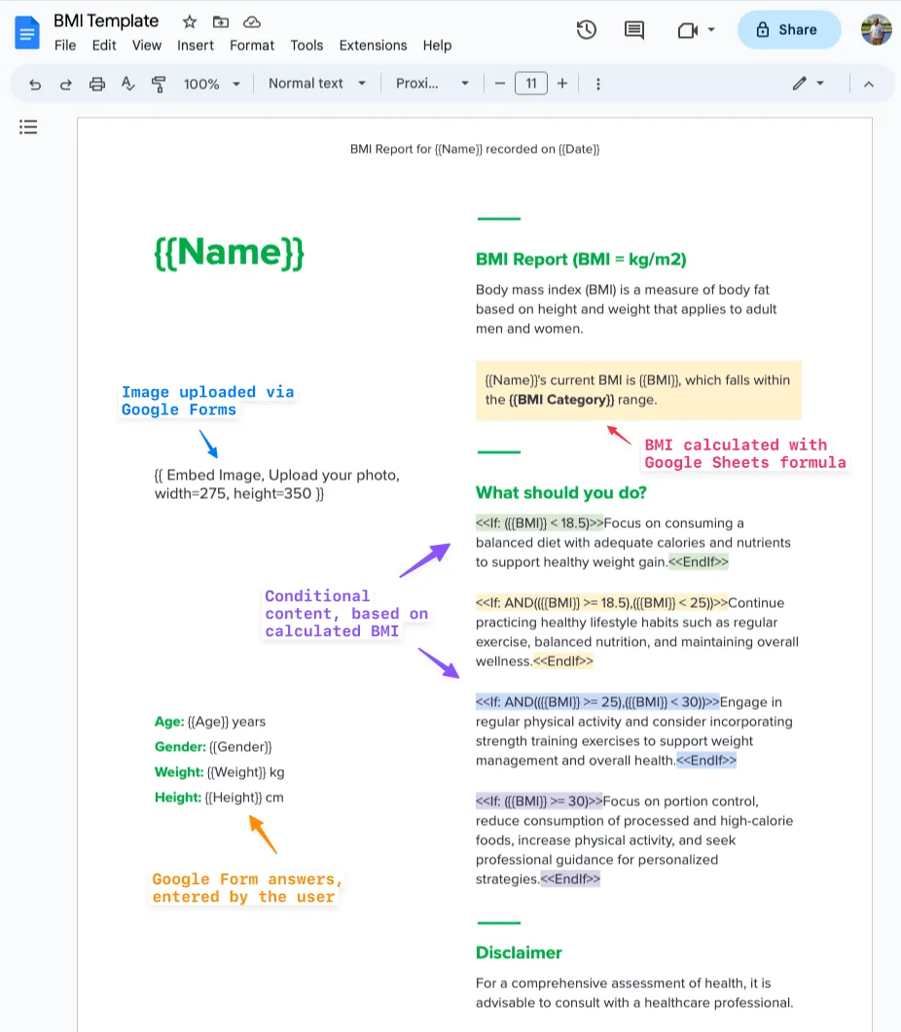Open version history clock icon

pos(586,30)
